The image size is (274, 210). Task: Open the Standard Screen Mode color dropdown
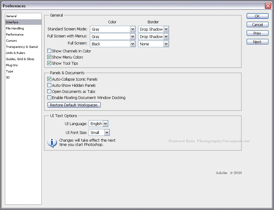132,29
